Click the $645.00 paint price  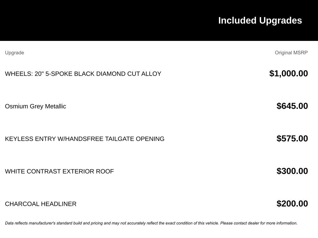pyautogui.click(x=292, y=106)
